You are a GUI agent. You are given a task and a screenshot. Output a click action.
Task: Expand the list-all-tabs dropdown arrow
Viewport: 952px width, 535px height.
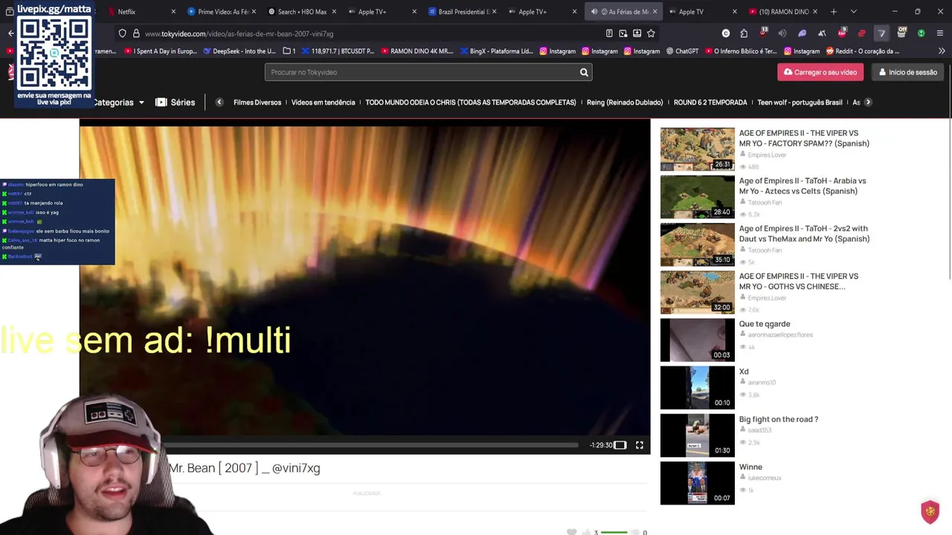click(x=853, y=12)
